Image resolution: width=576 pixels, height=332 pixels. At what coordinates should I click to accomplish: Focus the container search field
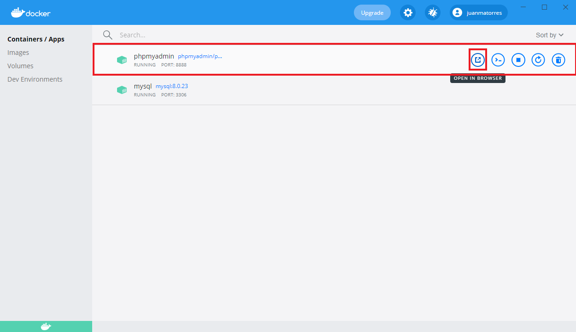coord(276,35)
